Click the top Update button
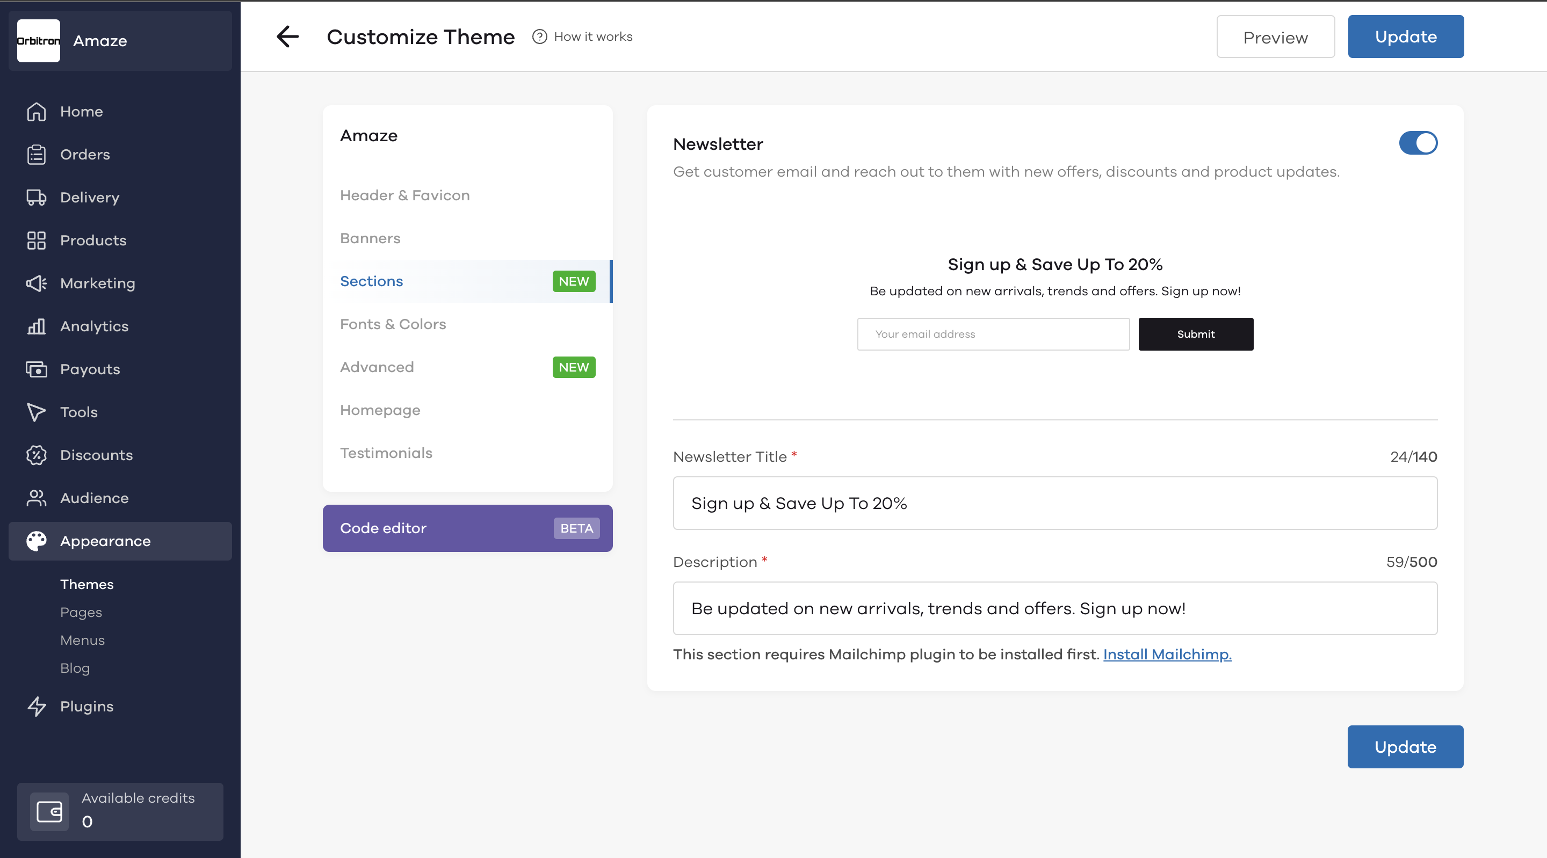1547x858 pixels. (x=1405, y=37)
